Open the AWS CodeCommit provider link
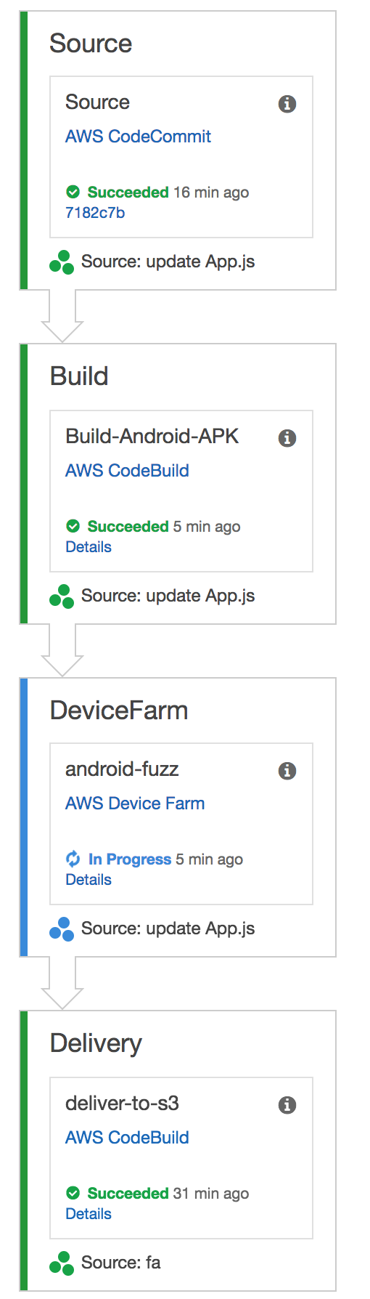The image size is (370, 1299). tap(138, 137)
